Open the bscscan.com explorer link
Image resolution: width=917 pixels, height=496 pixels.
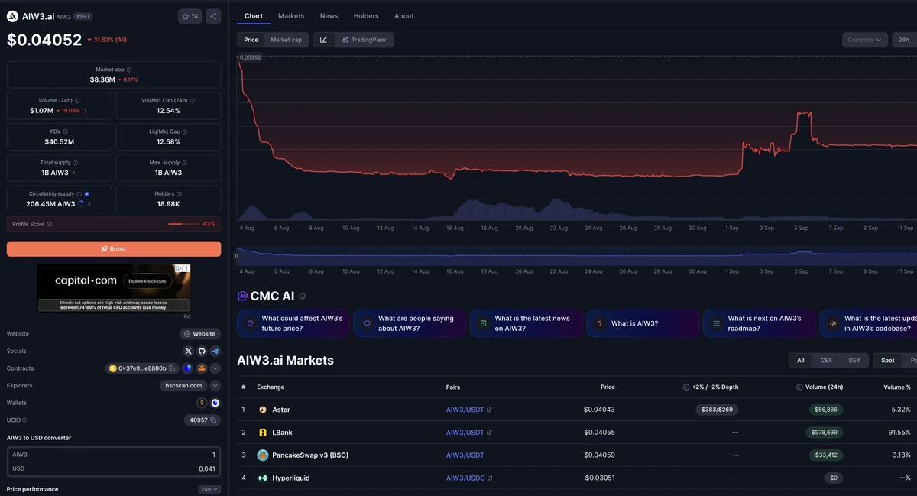coord(183,386)
